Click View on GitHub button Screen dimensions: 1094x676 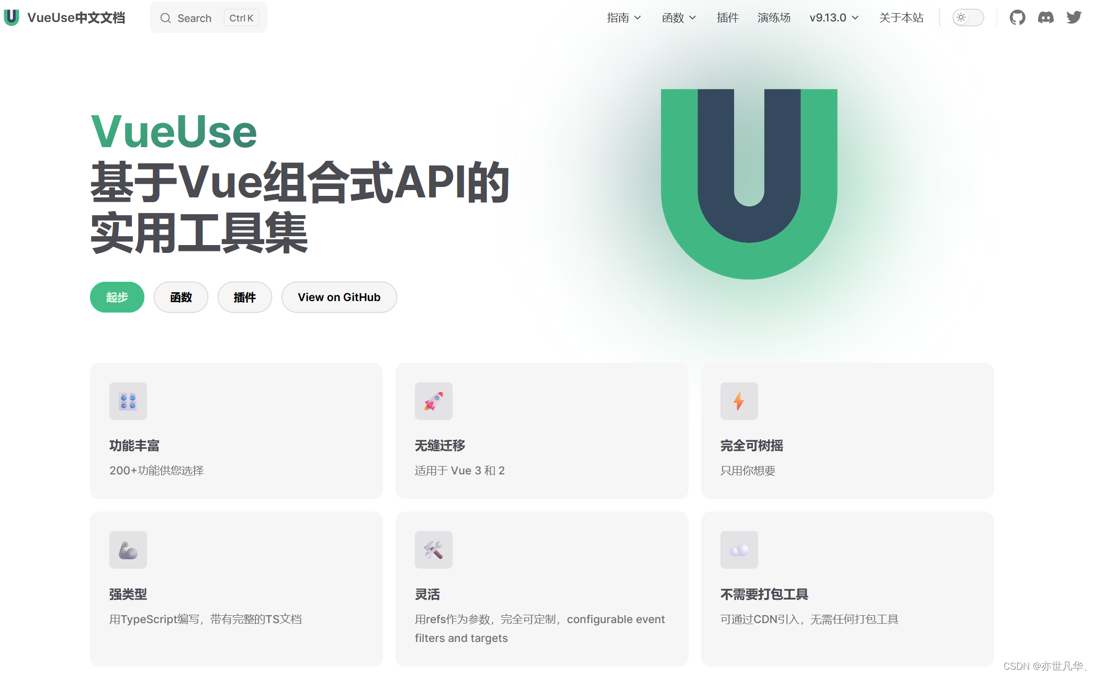tap(339, 297)
